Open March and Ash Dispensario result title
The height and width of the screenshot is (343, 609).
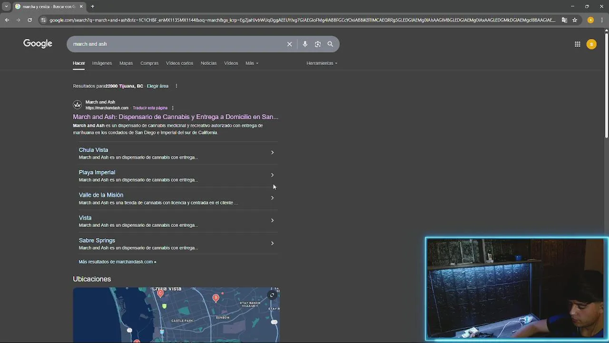(x=176, y=117)
